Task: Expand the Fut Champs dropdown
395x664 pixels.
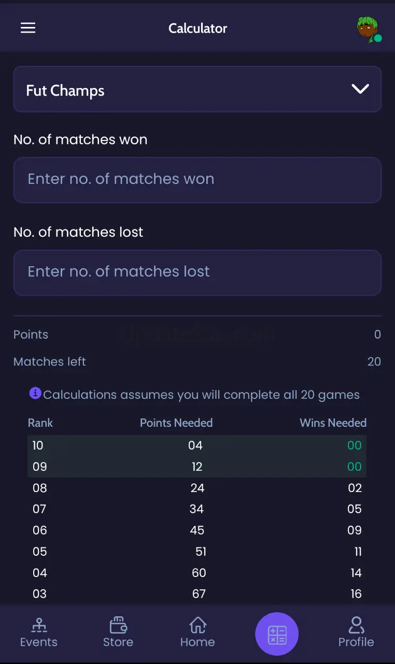Action: coord(197,90)
